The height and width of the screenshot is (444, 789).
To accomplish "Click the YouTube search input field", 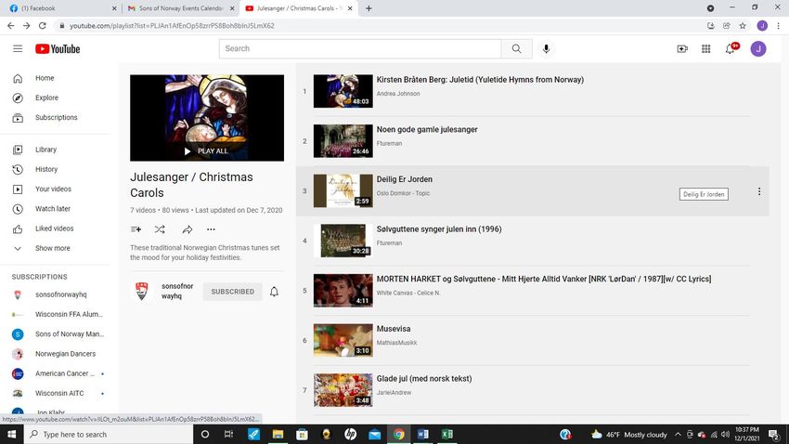I will click(360, 49).
